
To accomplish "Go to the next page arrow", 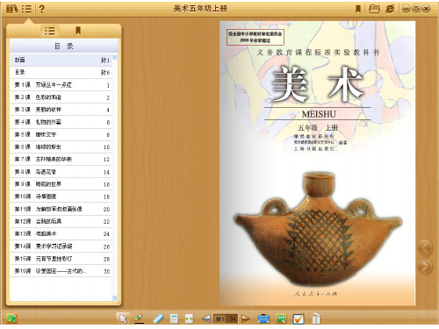I will coord(245,318).
